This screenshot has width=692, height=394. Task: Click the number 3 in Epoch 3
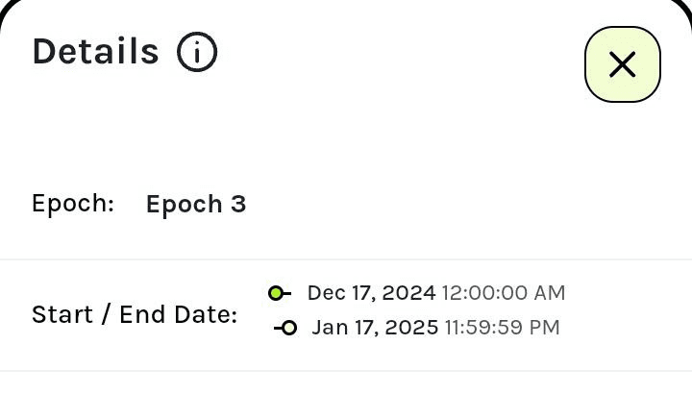click(238, 204)
